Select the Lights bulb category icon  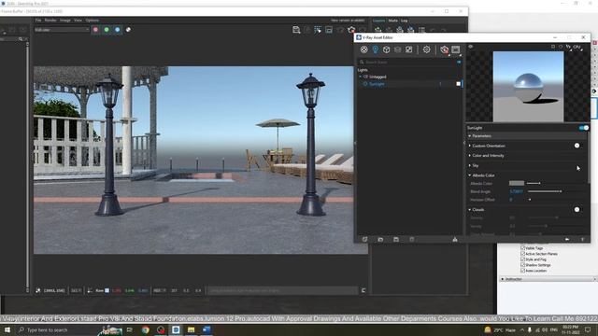[376, 49]
